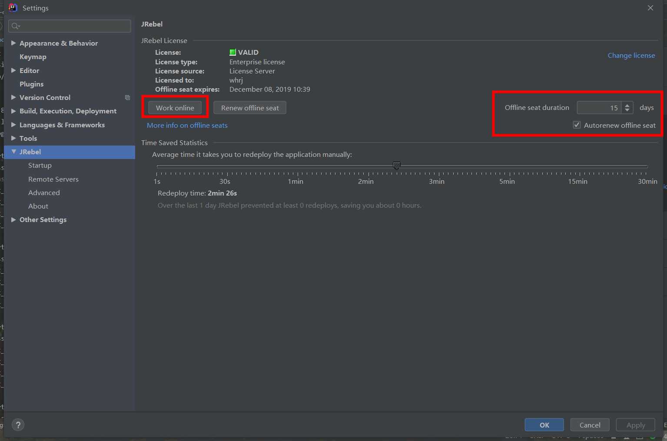
Task: Expand Other Settings node
Action: click(13, 219)
